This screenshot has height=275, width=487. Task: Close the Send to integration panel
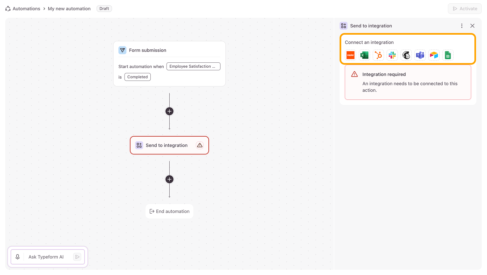(472, 26)
